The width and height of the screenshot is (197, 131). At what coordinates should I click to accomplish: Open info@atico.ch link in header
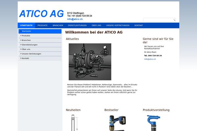pos(75,19)
